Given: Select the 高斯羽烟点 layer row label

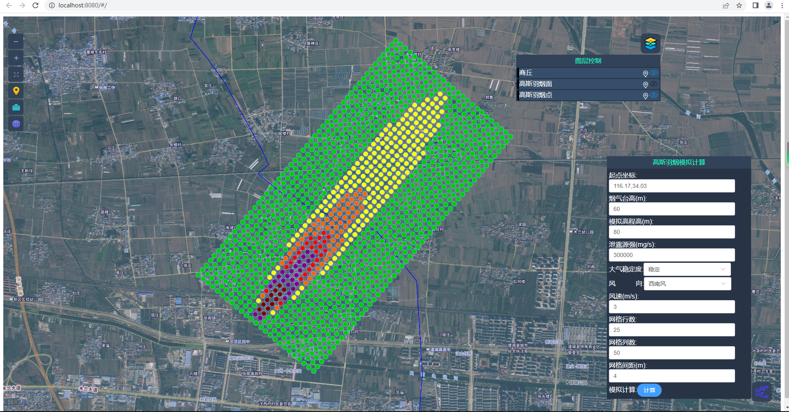Looking at the screenshot, I should pyautogui.click(x=536, y=95).
